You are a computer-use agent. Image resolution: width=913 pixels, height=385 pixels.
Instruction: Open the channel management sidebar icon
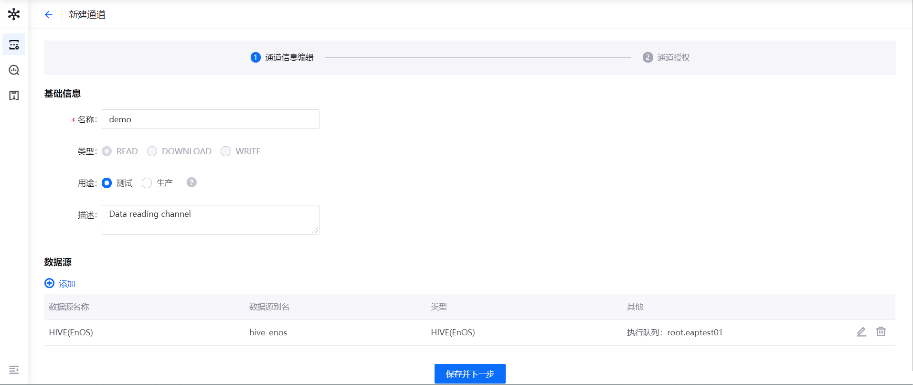coord(14,44)
